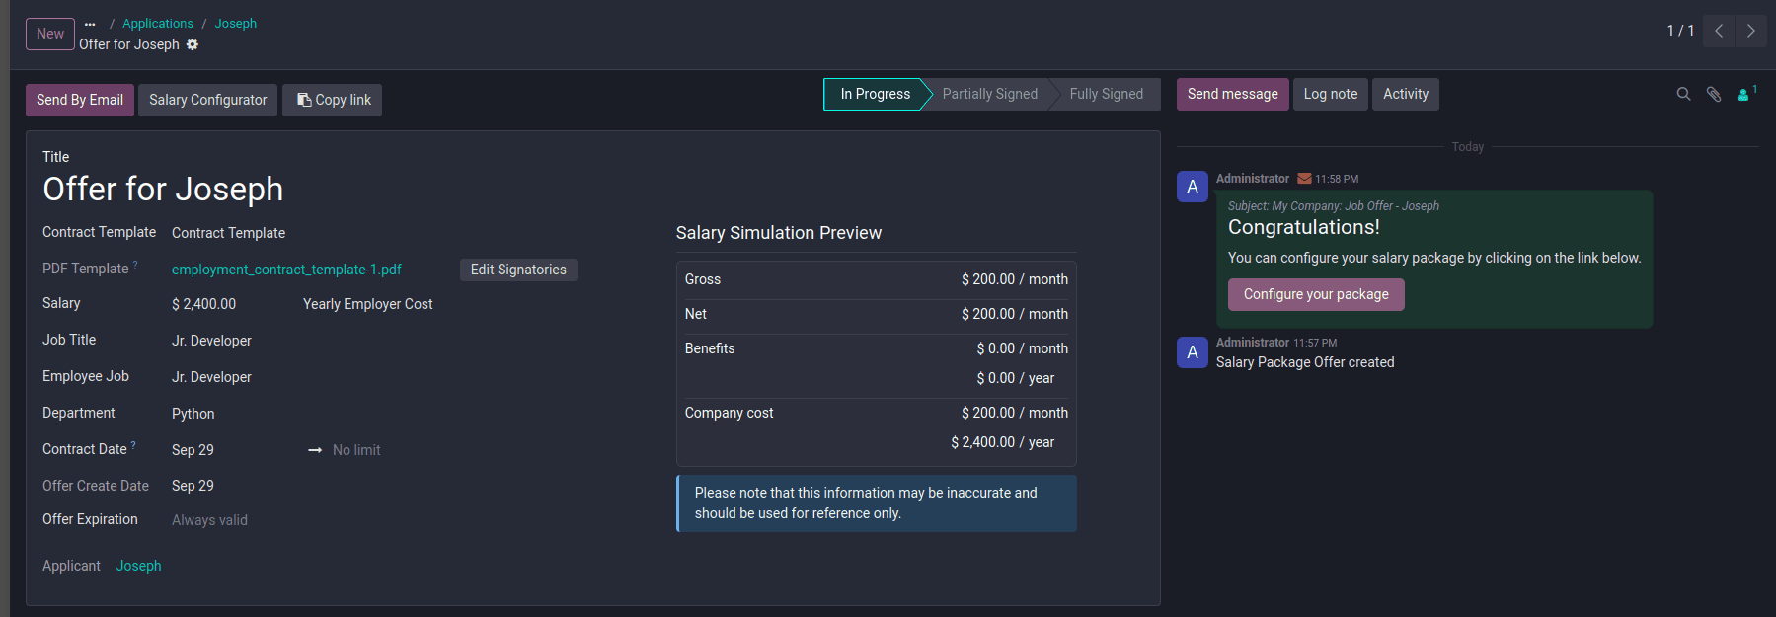Select the Partially Signed status stage
The width and height of the screenshot is (1776, 617).
coord(990,94)
